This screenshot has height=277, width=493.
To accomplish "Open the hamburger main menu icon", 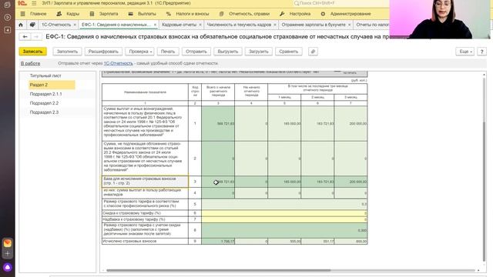I will [34, 3].
